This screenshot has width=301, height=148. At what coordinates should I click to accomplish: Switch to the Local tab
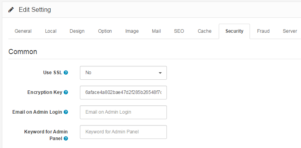51,31
